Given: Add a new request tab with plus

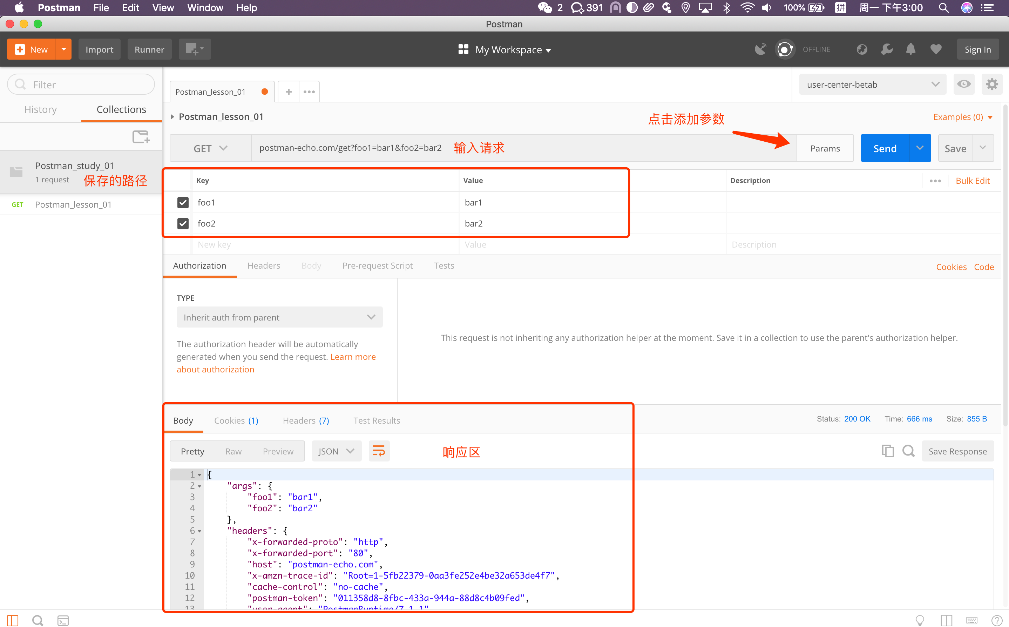Looking at the screenshot, I should click(x=289, y=92).
